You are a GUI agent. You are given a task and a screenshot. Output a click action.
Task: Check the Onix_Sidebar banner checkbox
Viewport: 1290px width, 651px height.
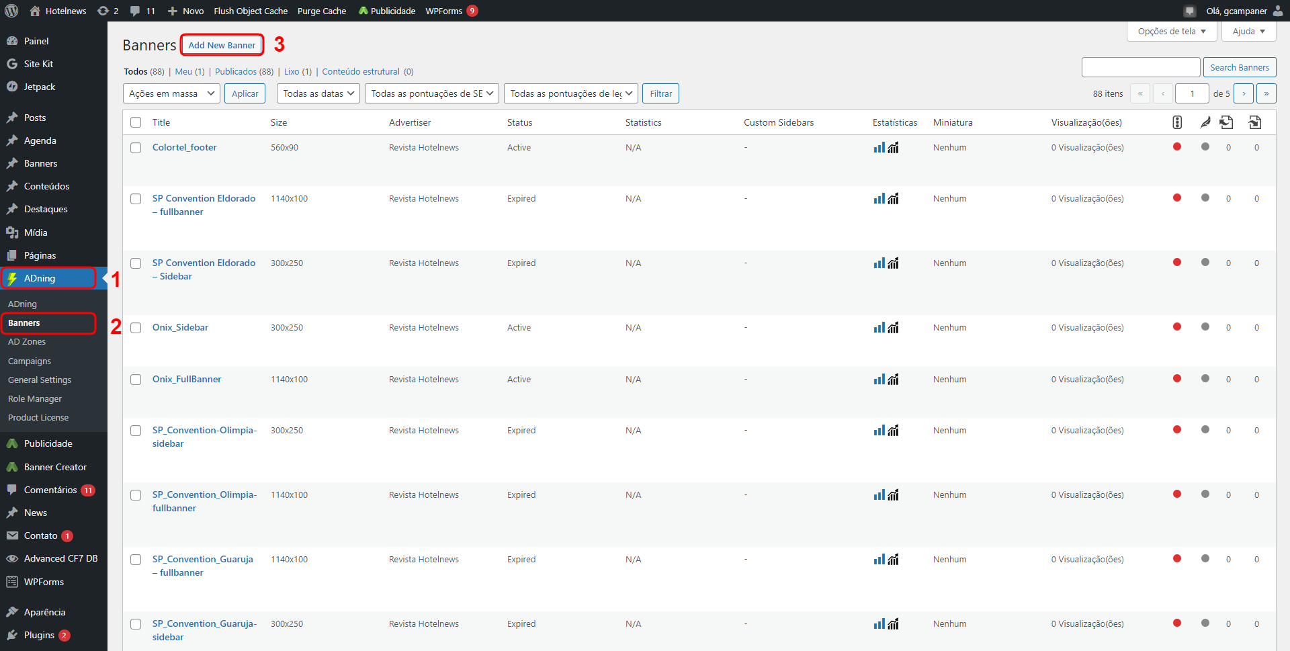tap(136, 328)
